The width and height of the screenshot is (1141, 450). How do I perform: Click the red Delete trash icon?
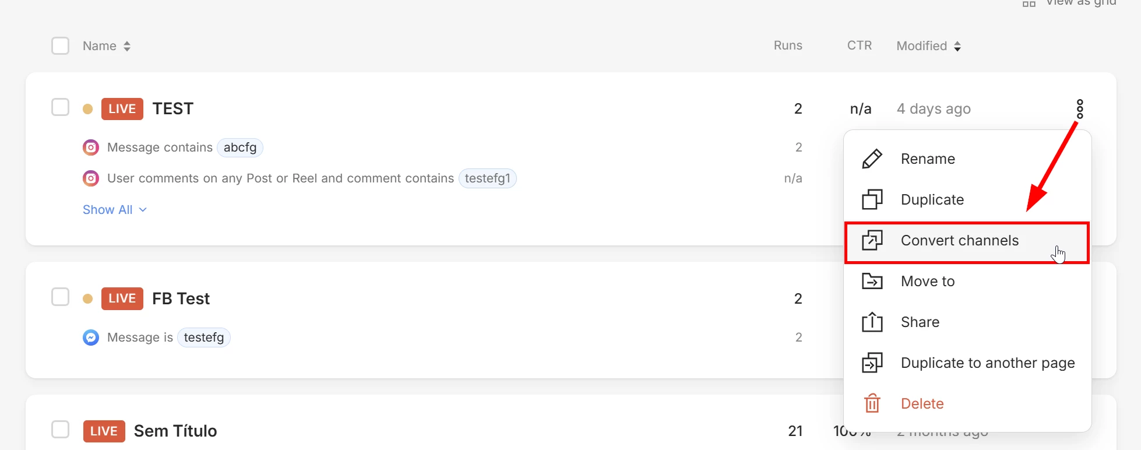pyautogui.click(x=872, y=403)
